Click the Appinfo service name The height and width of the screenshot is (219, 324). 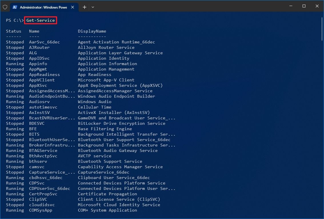click(x=38, y=64)
